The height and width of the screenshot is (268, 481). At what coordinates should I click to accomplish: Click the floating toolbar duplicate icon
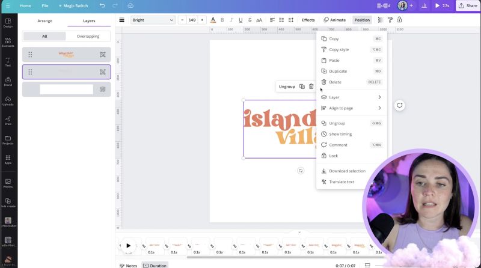point(302,87)
